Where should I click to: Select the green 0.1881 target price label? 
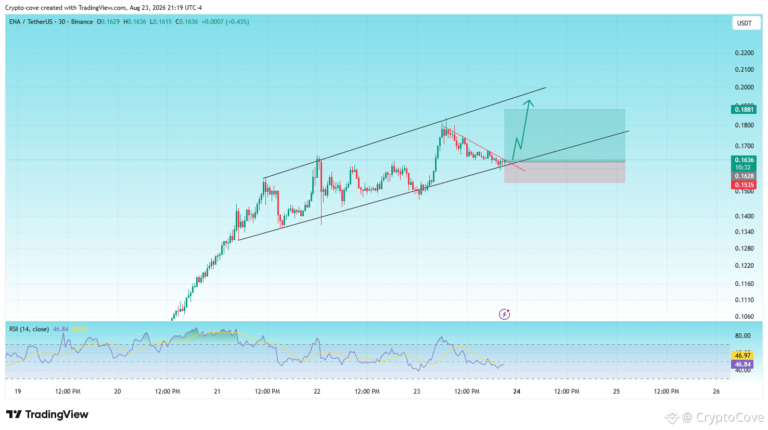pos(744,109)
